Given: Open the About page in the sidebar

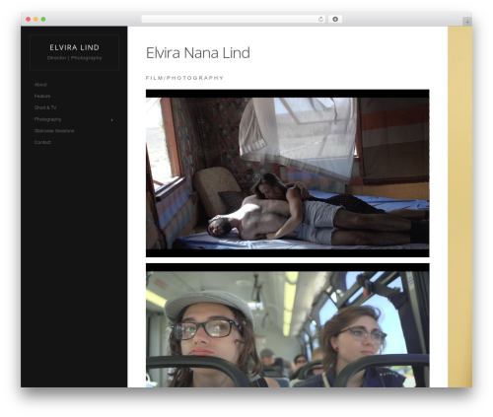Looking at the screenshot, I should coord(40,85).
